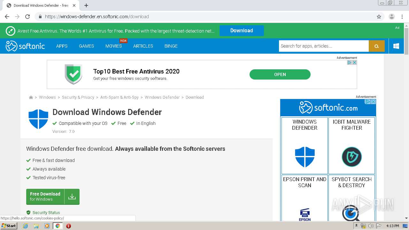Viewport: 409px width, 230px height.
Task: Click the Softonic logo in header
Action: point(25,46)
